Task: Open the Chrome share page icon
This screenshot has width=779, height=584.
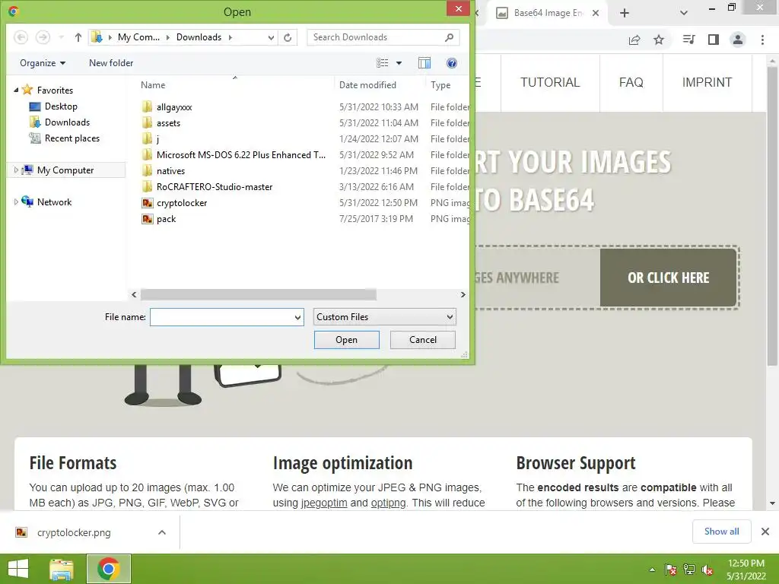Action: click(634, 40)
